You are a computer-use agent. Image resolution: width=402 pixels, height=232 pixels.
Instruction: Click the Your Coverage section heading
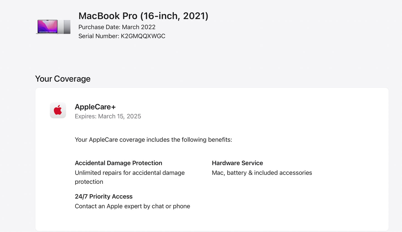[63, 79]
